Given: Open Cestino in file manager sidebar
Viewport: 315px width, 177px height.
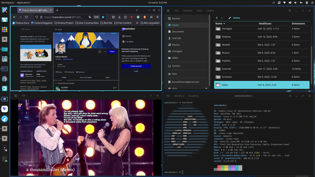Looking at the screenshot, I should coord(187,66).
